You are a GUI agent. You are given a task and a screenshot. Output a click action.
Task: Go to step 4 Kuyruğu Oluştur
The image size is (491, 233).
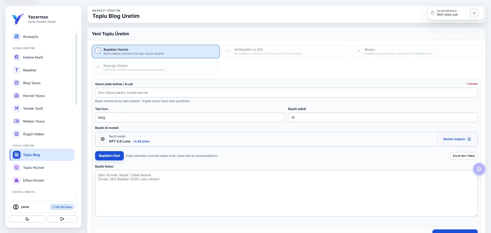point(156,68)
